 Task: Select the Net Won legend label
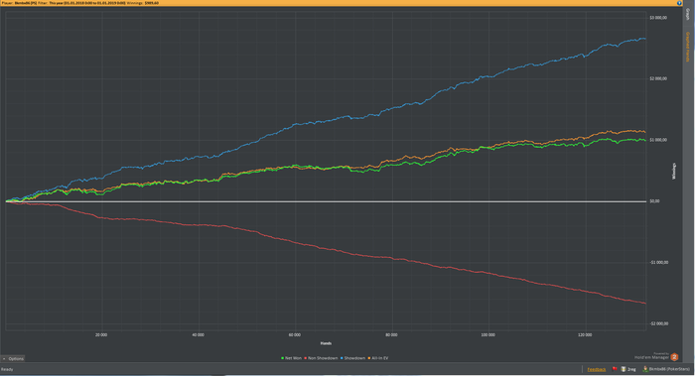[293, 358]
